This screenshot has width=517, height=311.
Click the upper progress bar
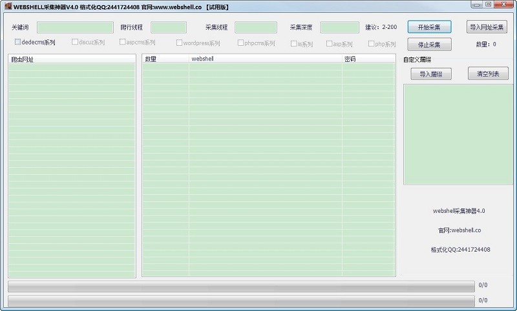point(241,286)
